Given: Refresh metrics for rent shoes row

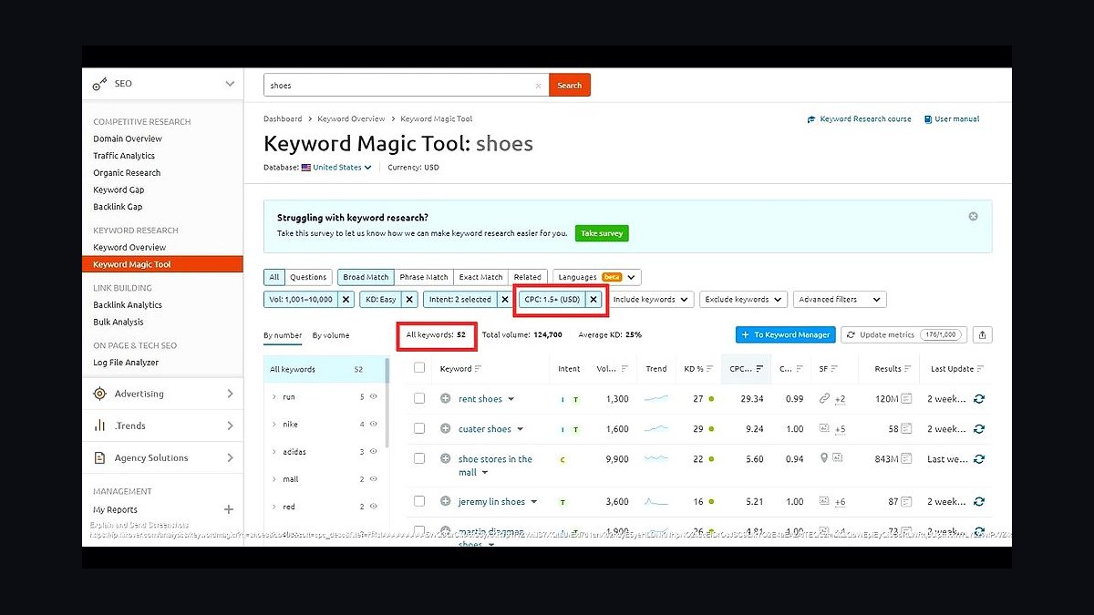Looking at the screenshot, I should click(979, 399).
